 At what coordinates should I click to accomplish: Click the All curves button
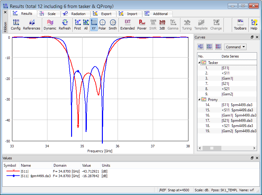pos(86,24)
